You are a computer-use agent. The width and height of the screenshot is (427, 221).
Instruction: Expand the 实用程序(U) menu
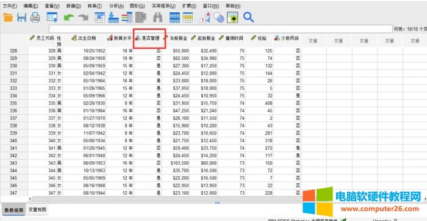pyautogui.click(x=163, y=6)
